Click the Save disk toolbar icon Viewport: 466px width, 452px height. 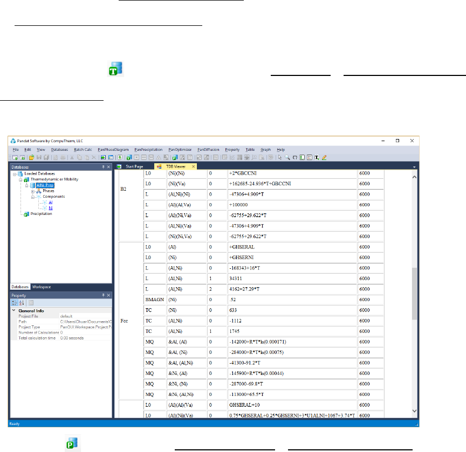pyautogui.click(x=39, y=158)
